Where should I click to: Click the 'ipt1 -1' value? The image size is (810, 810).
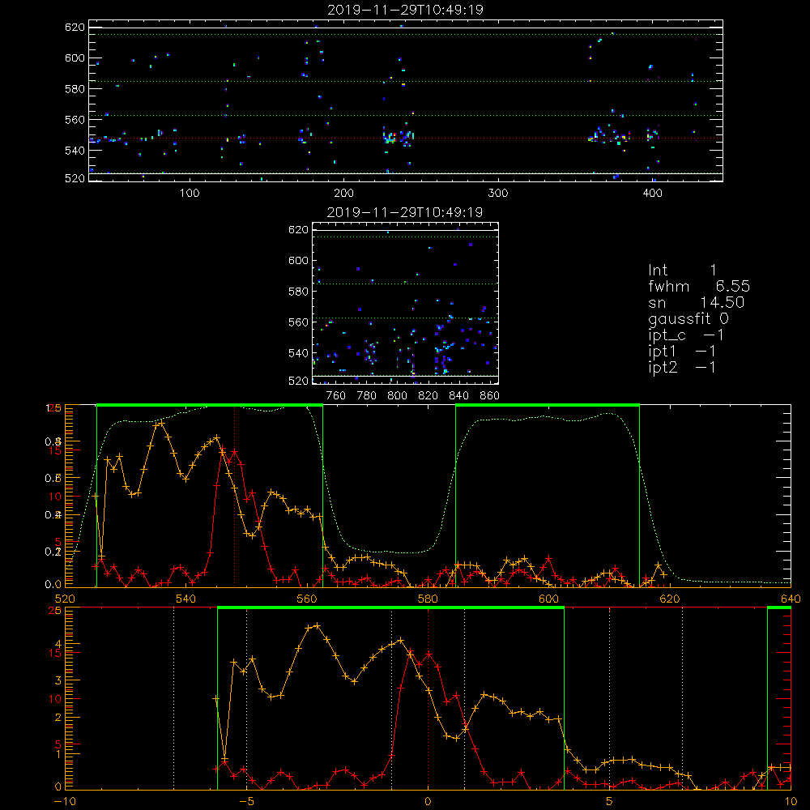pyautogui.click(x=682, y=352)
